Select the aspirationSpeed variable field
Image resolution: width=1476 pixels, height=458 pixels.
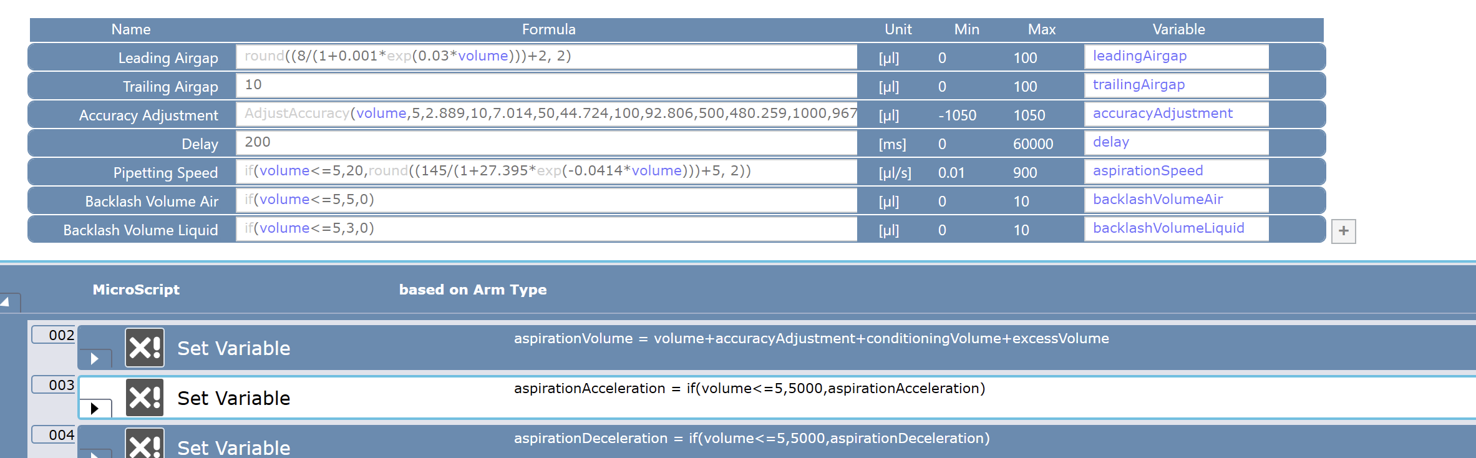pyautogui.click(x=1176, y=172)
